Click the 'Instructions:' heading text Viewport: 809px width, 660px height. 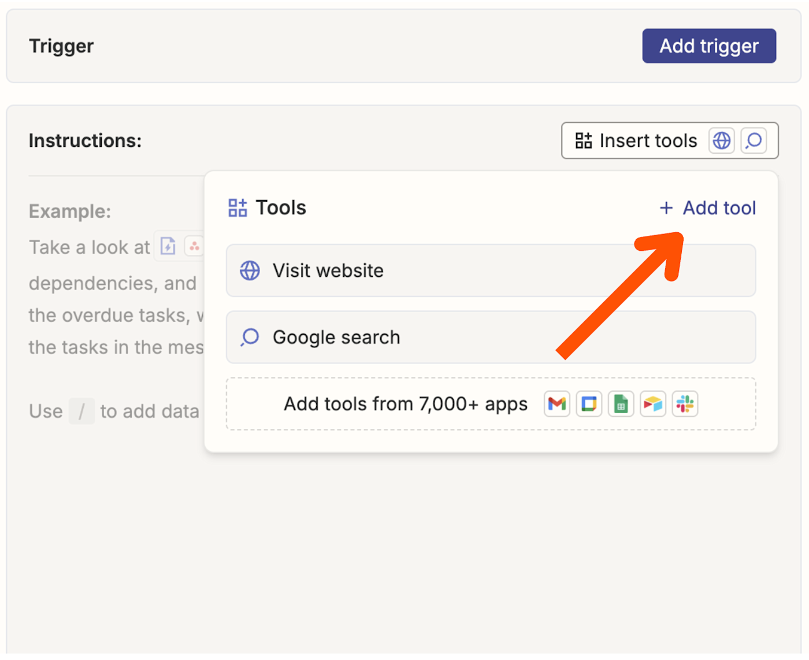[85, 140]
